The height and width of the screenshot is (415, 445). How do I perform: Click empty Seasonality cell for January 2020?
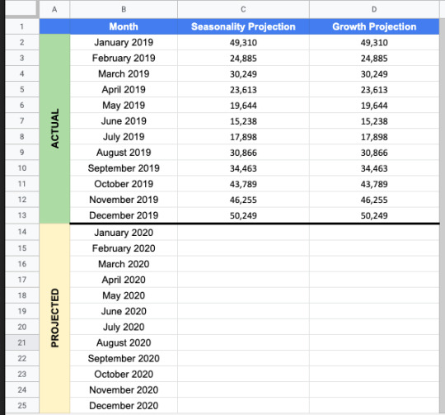pyautogui.click(x=243, y=233)
